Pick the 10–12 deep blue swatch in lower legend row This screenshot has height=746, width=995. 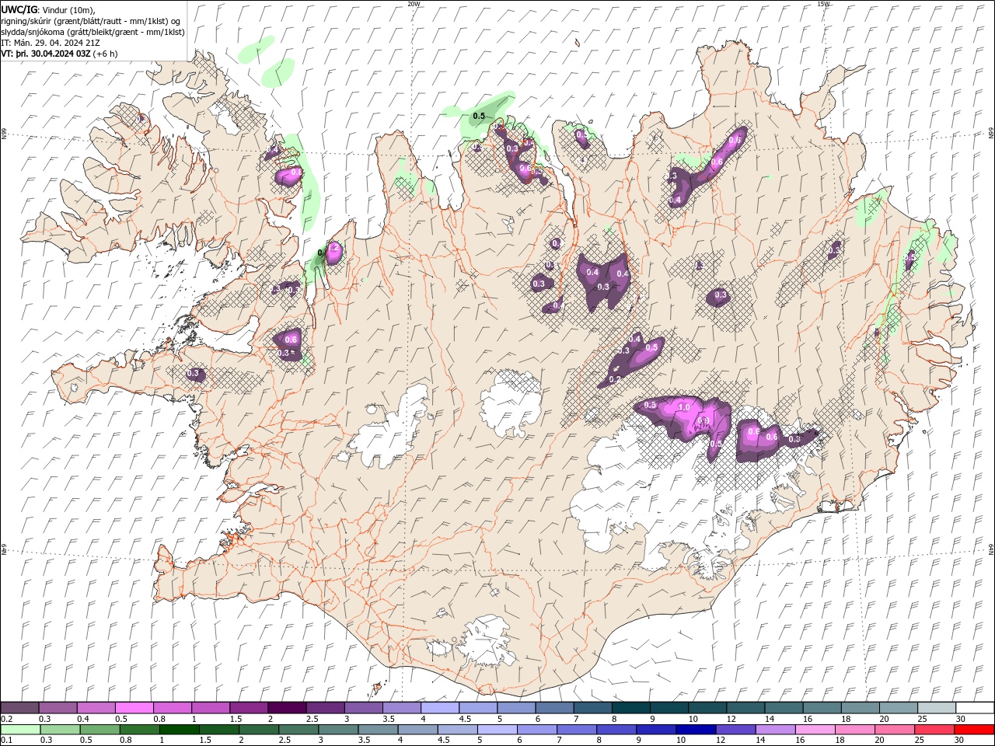tap(696, 730)
